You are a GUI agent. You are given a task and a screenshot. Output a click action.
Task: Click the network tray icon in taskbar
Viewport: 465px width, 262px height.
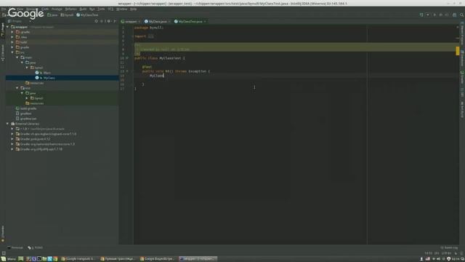point(433,259)
